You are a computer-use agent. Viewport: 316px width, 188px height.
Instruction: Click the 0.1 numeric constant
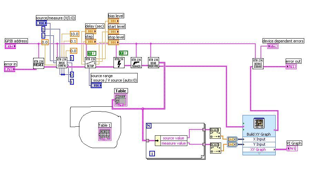pyautogui.click(x=73, y=41)
